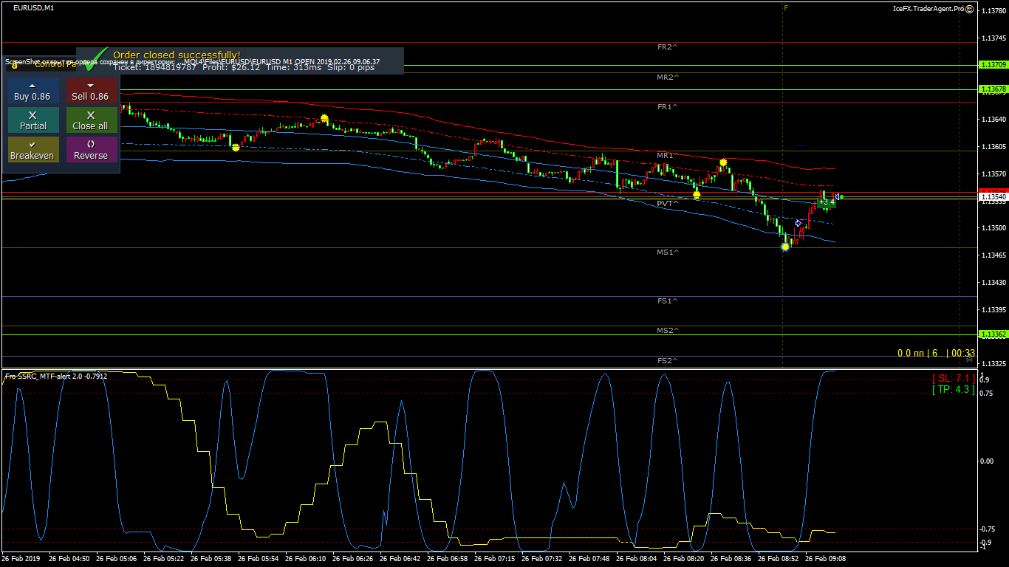This screenshot has height=567, width=1009.
Task: Click the green dot at current price
Action: click(841, 197)
